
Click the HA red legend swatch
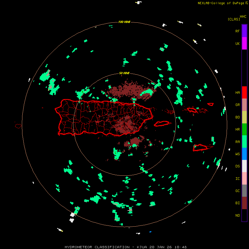pyautogui.click(x=244, y=92)
